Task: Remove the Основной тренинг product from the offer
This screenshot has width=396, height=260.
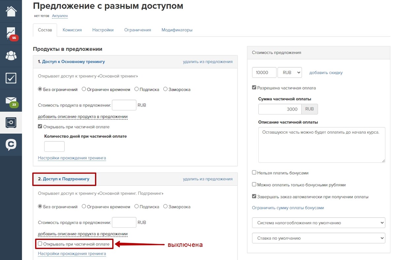Action: (x=208, y=62)
